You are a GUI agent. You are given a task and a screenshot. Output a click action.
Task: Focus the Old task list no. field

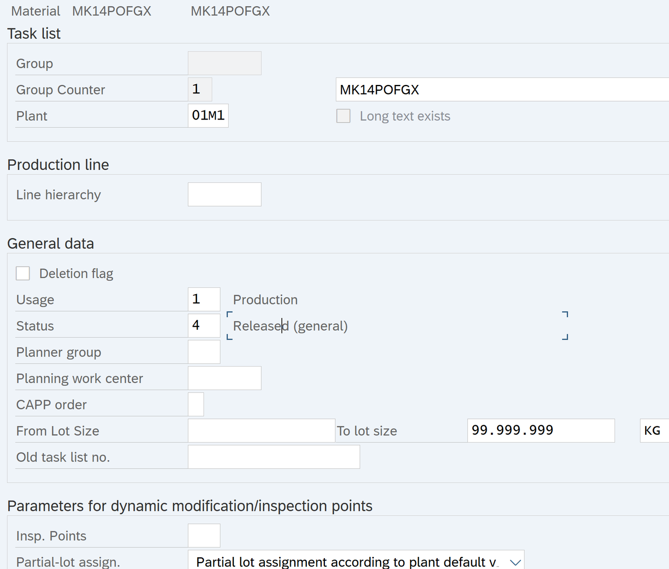point(274,457)
